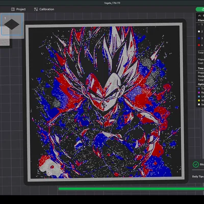Collapse the filament info panel arrow
This screenshot has height=204, width=204.
[x=199, y=16]
